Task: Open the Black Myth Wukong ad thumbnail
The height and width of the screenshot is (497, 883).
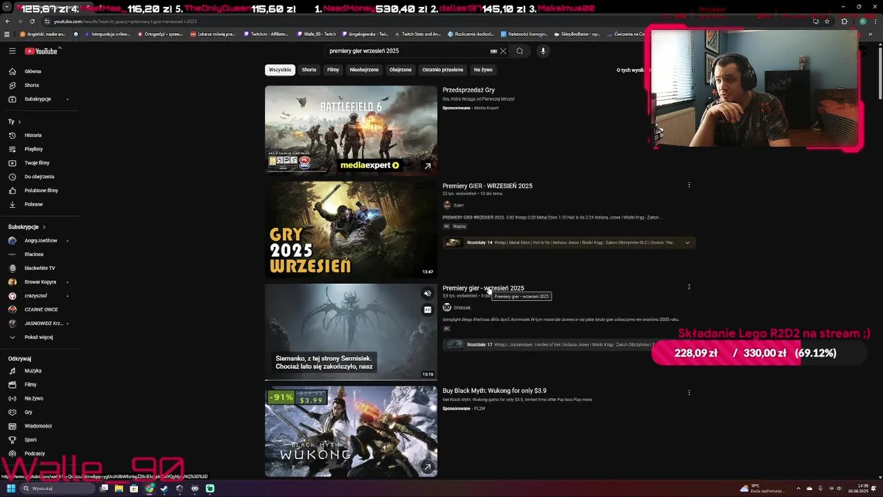Action: pos(351,431)
